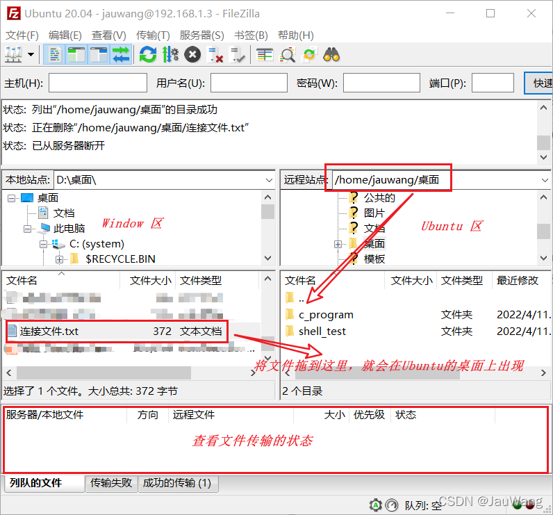Open remote site path dropdown
553x515 pixels.
click(x=545, y=180)
